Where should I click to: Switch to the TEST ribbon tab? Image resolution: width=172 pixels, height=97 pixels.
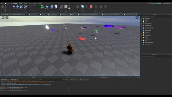pos(30,4)
